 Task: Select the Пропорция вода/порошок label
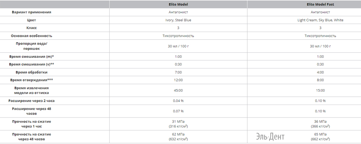pyautogui.click(x=32, y=46)
